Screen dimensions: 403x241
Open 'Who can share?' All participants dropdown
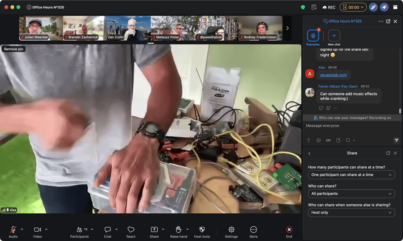[x=352, y=194]
